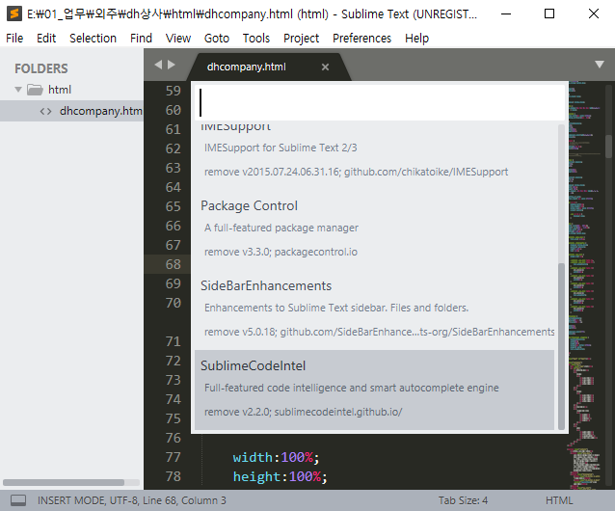This screenshot has height=511, width=615.
Task: Click the package list scrollbar
Action: click(561, 346)
